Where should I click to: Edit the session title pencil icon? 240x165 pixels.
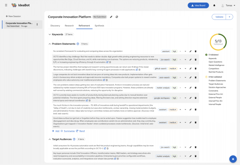point(111,17)
